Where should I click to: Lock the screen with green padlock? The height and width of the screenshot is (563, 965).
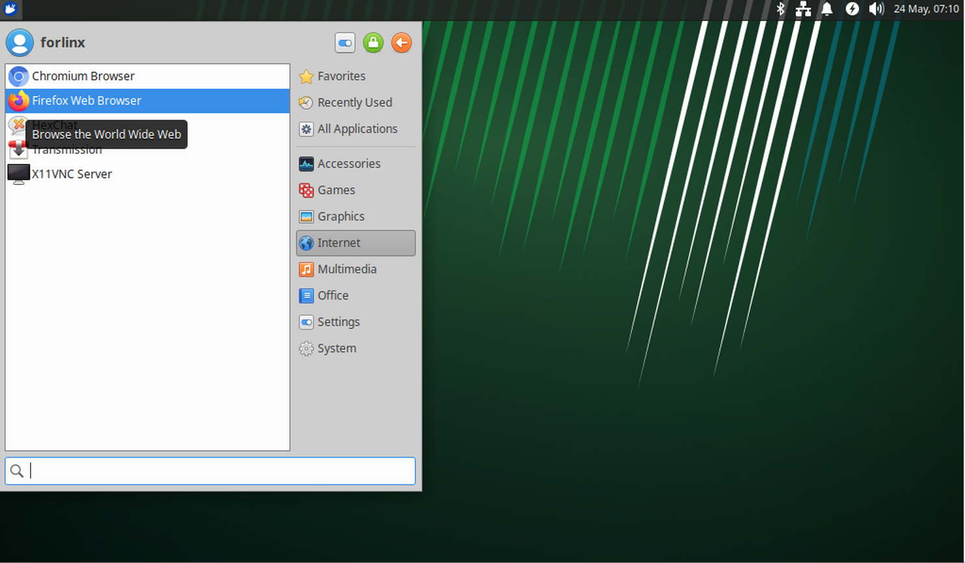point(373,43)
